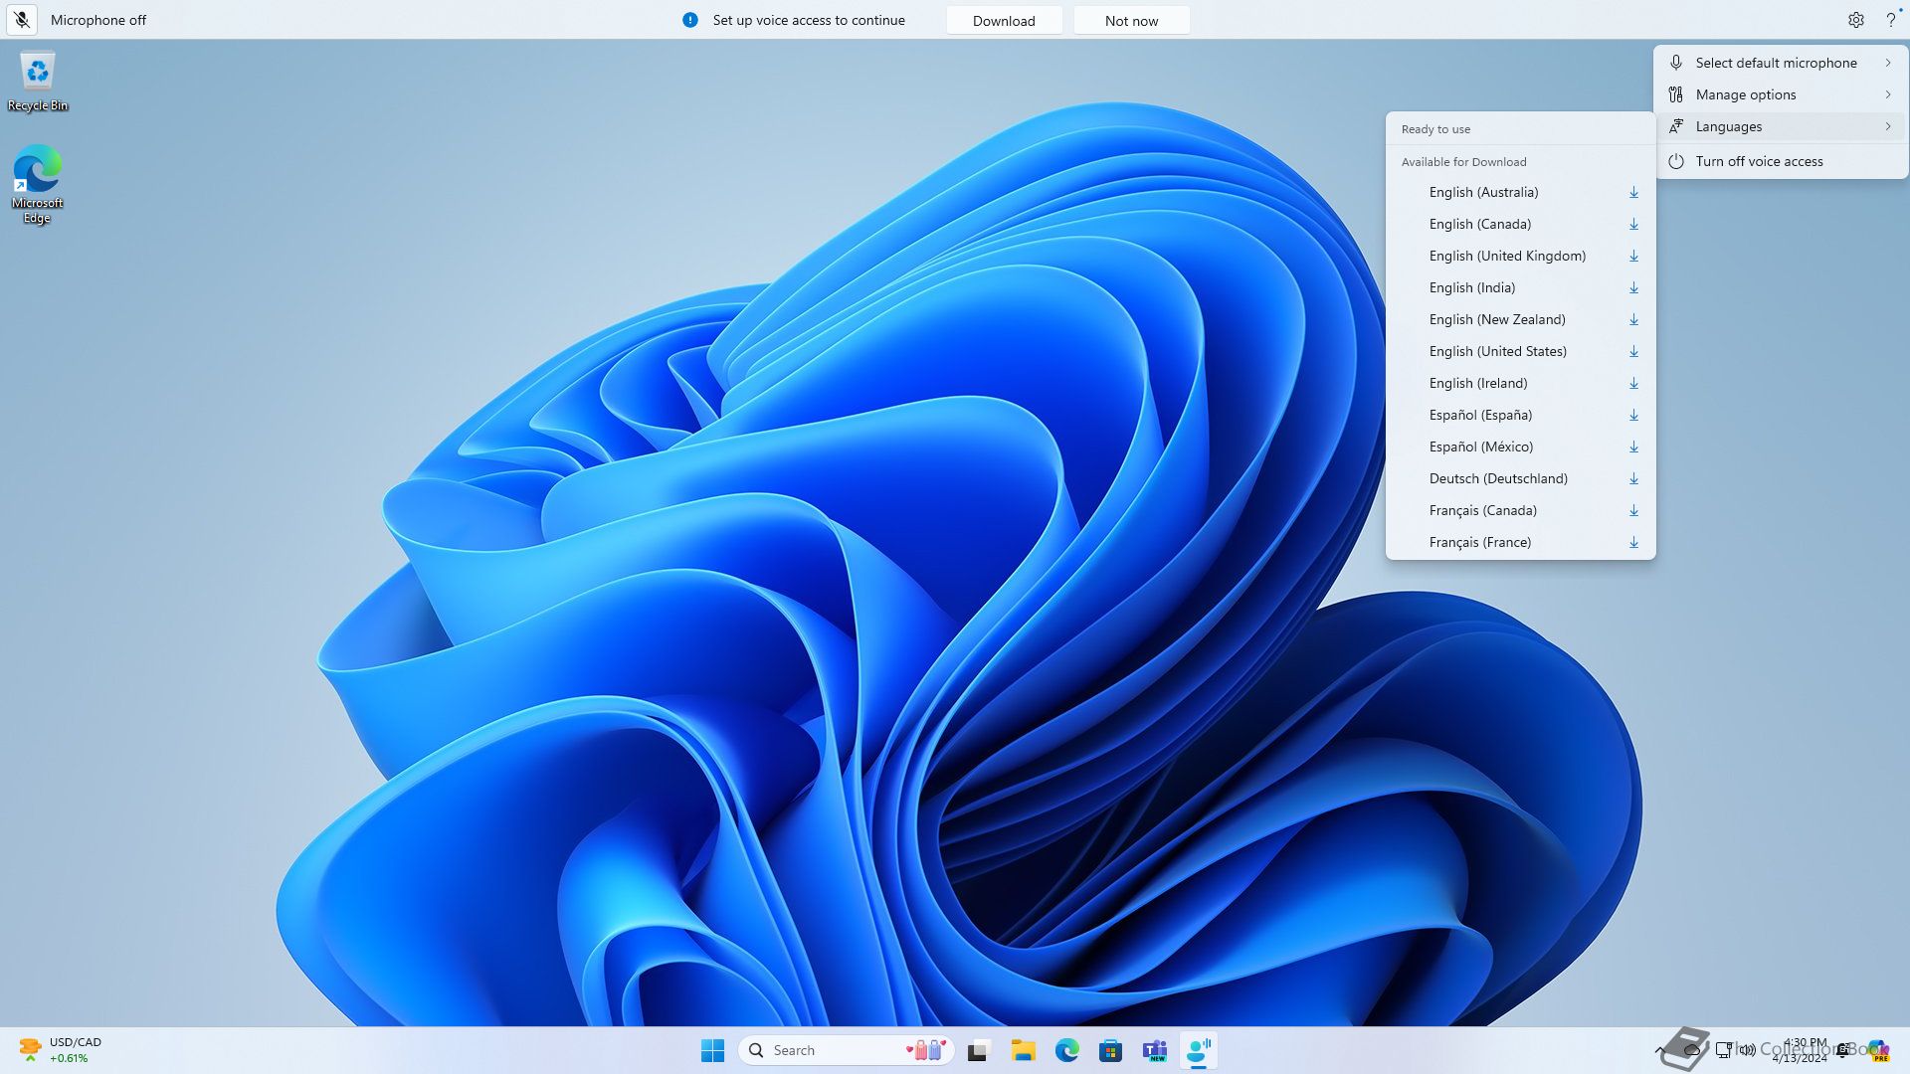Click download arrow for Español (España)
Viewport: 1910px width, 1074px height.
pos(1633,415)
